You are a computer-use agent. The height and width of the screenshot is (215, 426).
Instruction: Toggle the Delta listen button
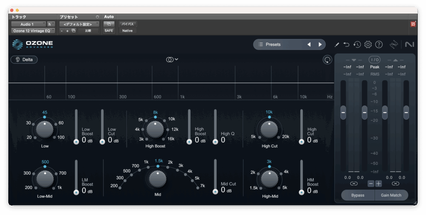[24, 59]
